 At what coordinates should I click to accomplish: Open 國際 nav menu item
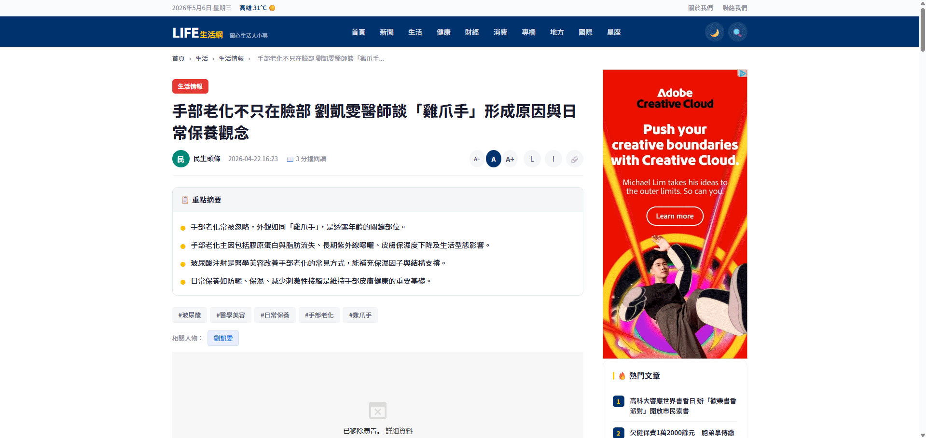[x=585, y=32]
